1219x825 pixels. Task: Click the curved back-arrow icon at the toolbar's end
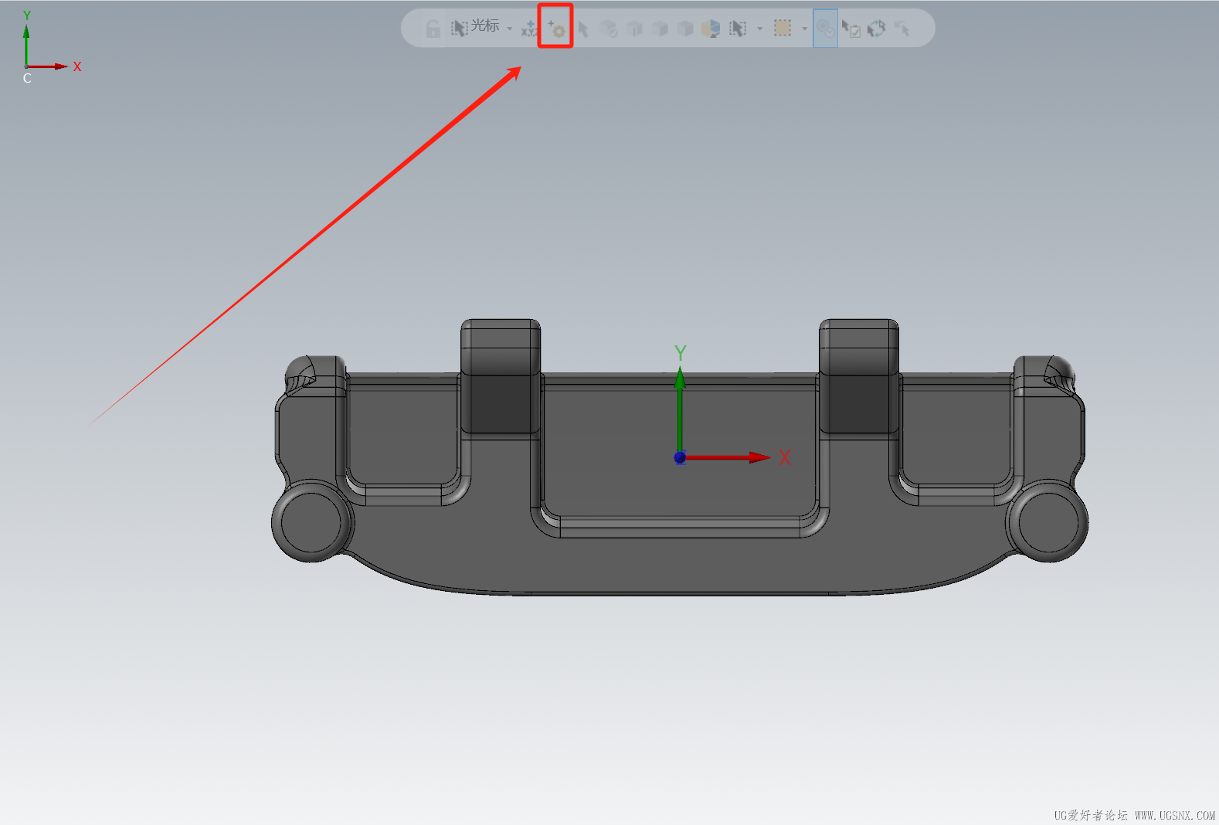click(x=902, y=29)
